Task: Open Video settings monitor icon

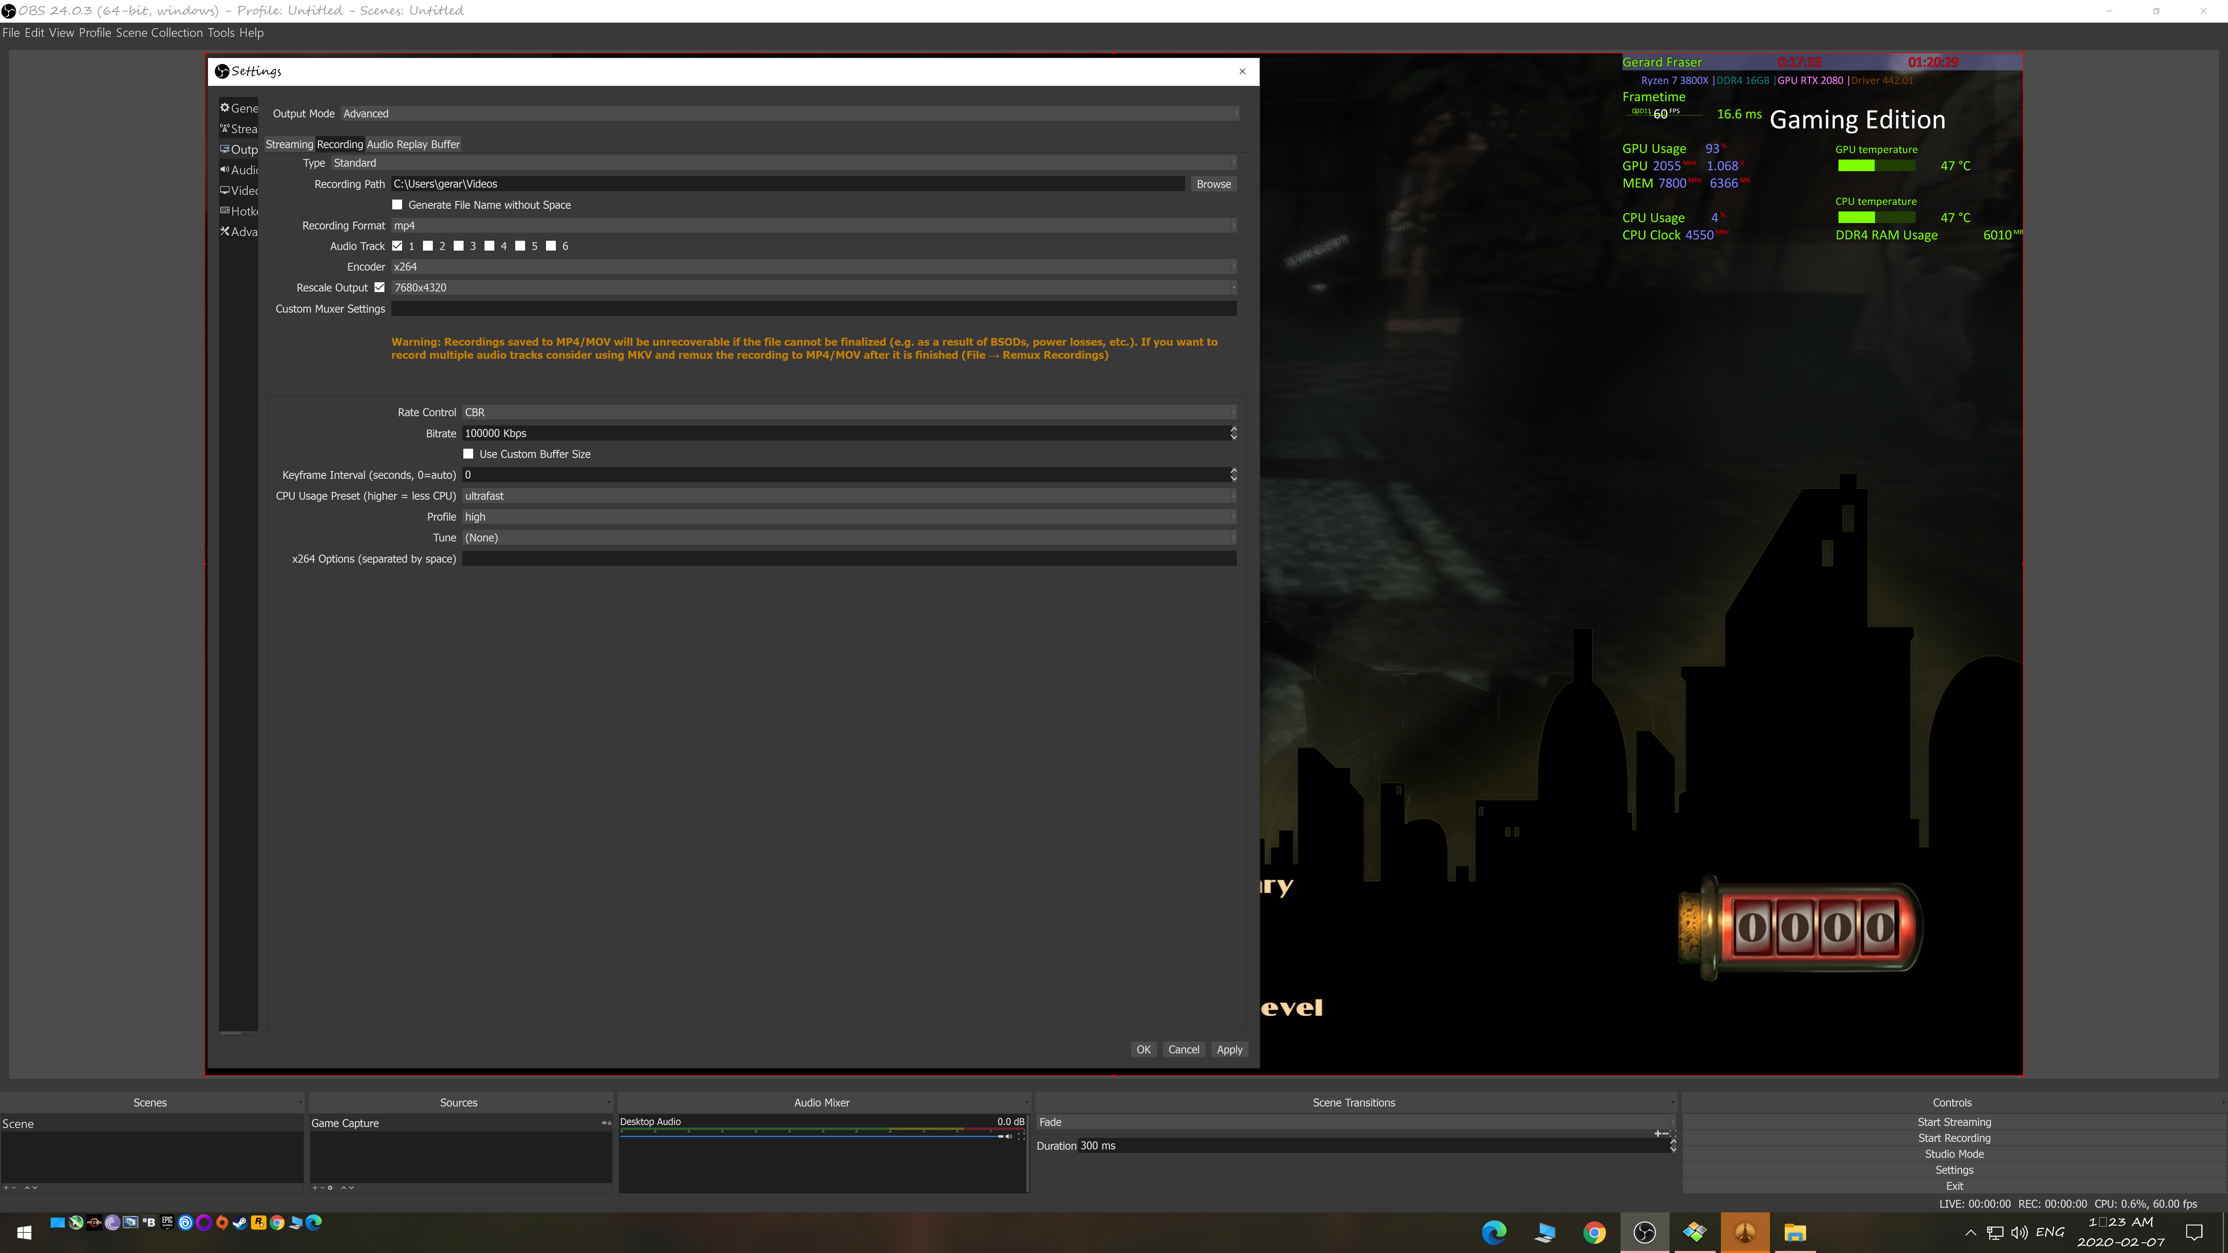Action: pyautogui.click(x=225, y=190)
